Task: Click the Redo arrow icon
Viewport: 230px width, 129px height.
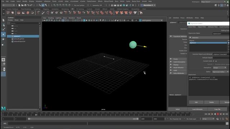Action: [31, 5]
